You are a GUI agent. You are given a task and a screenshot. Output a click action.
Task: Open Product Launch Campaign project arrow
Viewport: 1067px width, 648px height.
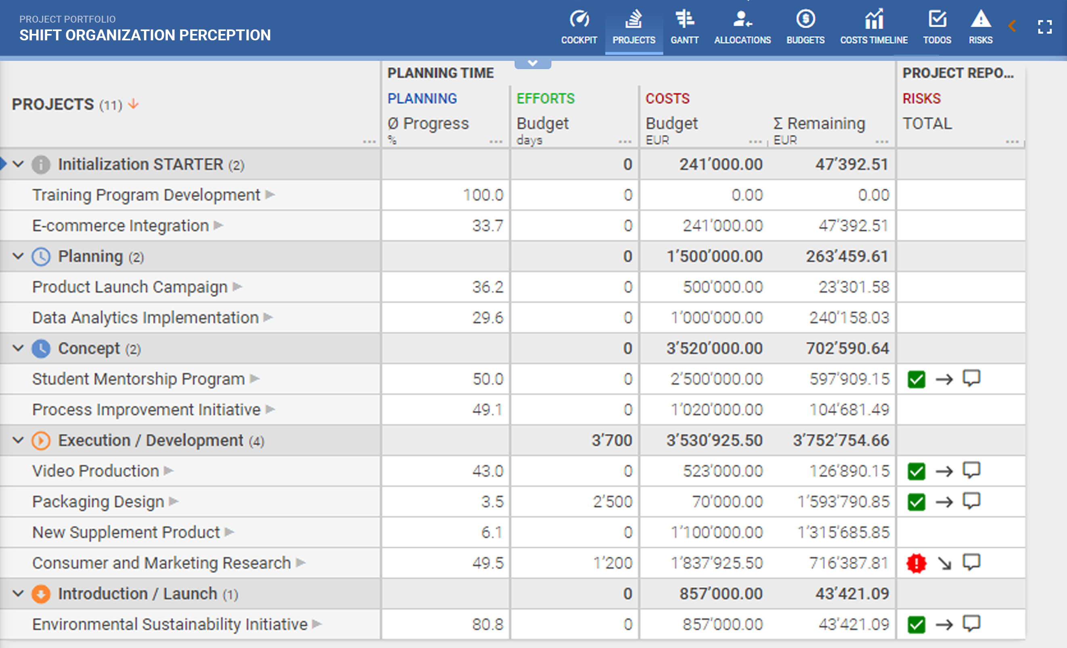[237, 287]
